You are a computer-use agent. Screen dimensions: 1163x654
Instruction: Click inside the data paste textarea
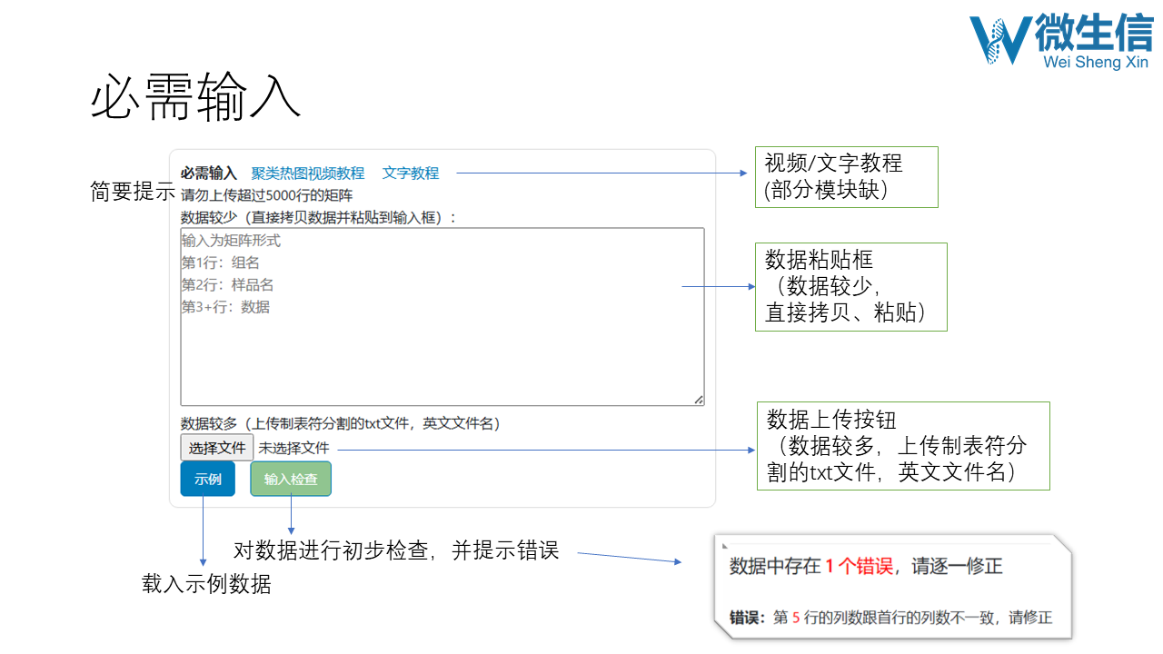tap(442, 316)
